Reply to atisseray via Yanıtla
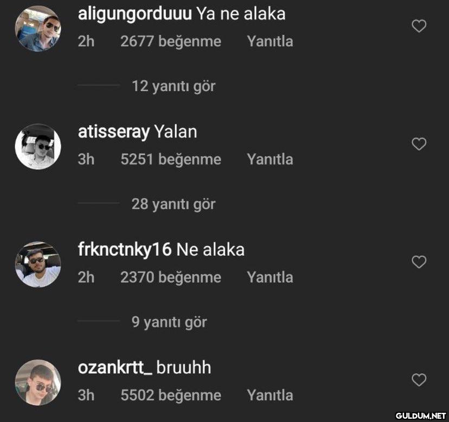 pyautogui.click(x=270, y=159)
